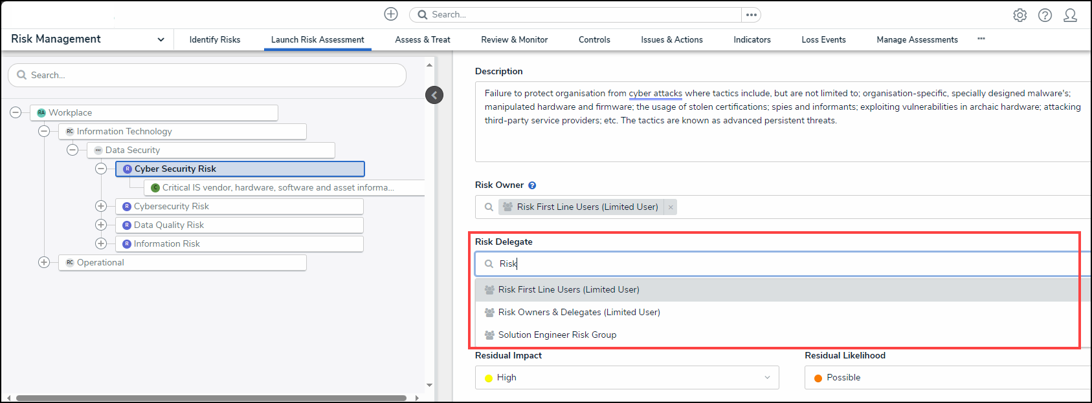
Task: Select Risk Owners & Delegates (Limited User) option
Action: [579, 312]
